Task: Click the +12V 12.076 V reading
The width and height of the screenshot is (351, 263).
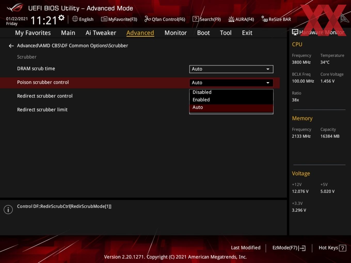Action: [x=300, y=192]
